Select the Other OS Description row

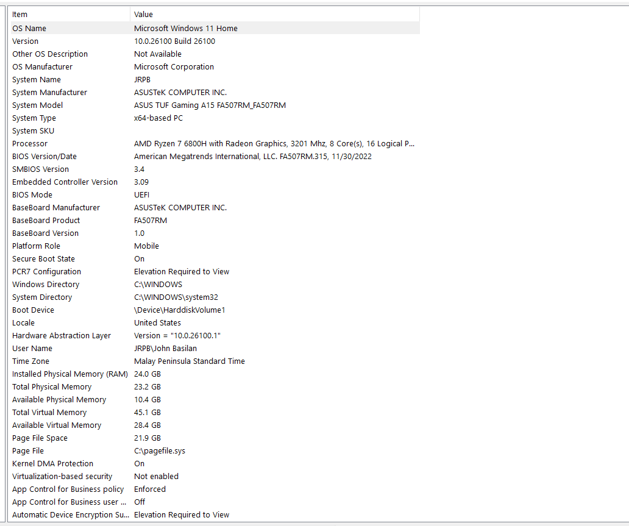[214, 54]
